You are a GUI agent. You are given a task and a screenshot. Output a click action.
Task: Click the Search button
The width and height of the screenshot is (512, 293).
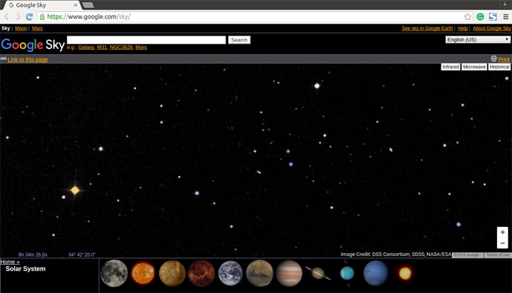[240, 40]
